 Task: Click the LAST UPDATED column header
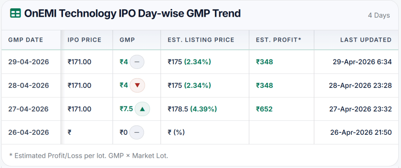[366, 40]
